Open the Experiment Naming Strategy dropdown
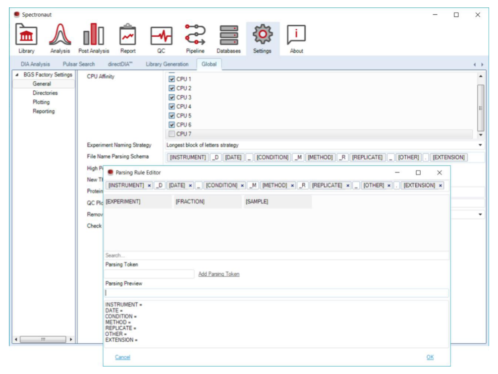This screenshot has height=374, width=498. tap(480, 145)
